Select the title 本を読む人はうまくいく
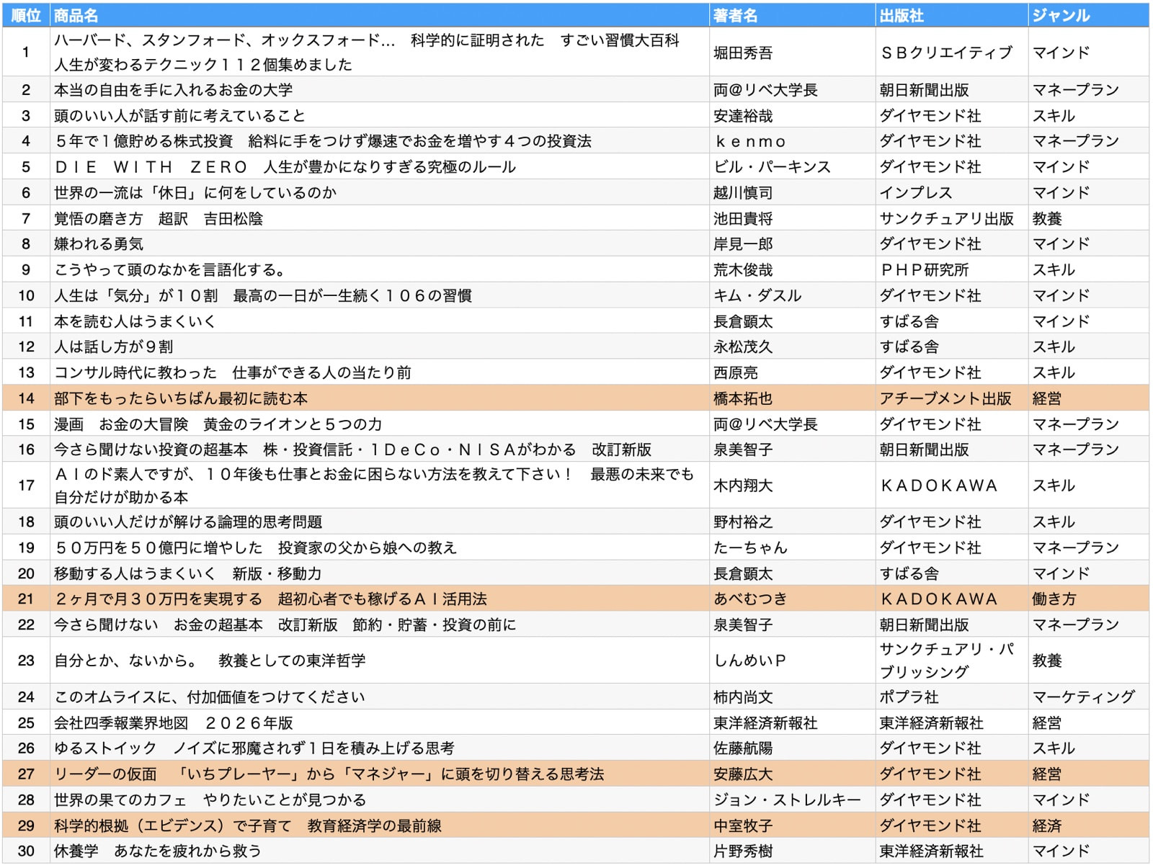The height and width of the screenshot is (868, 1153). point(135,321)
